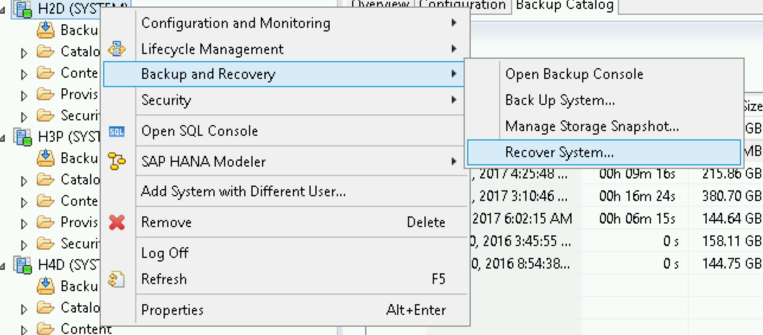The image size is (763, 335).
Task: Open the Security submenu arrow
Action: [x=454, y=100]
